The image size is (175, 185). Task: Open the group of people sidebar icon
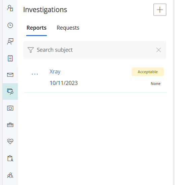pyautogui.click(x=10, y=175)
